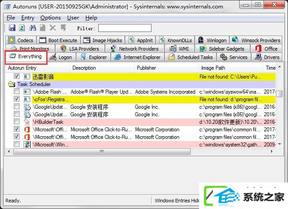
Task: Open the File menu
Action: click(x=11, y=18)
